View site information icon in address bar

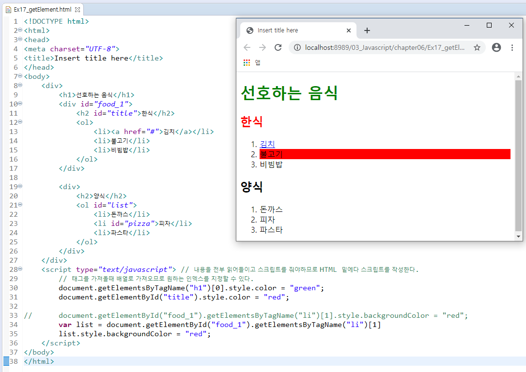point(297,47)
